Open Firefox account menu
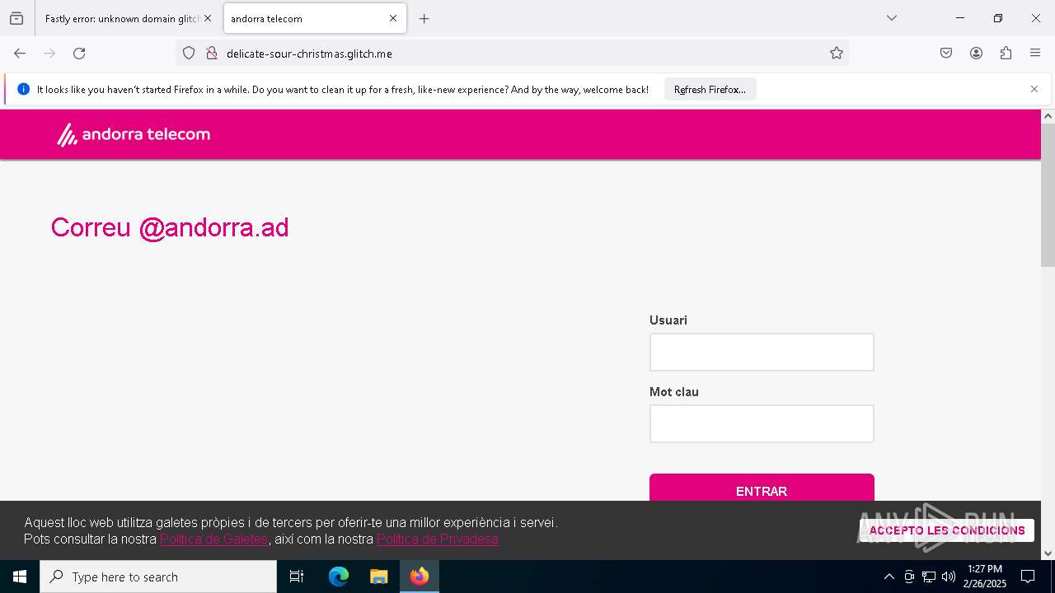Image resolution: width=1055 pixels, height=593 pixels. [976, 54]
